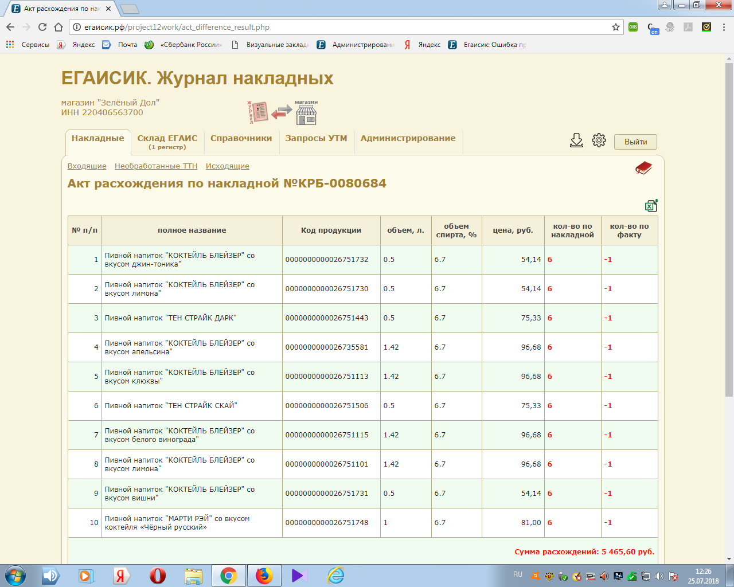Screen dimensions: 734x587
Task: Close the browser tab 'Акт расхождения'
Action: 108,9
